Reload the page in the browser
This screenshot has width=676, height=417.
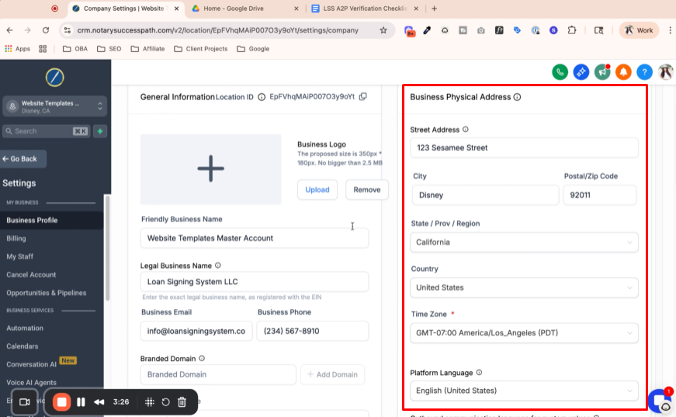tap(46, 30)
